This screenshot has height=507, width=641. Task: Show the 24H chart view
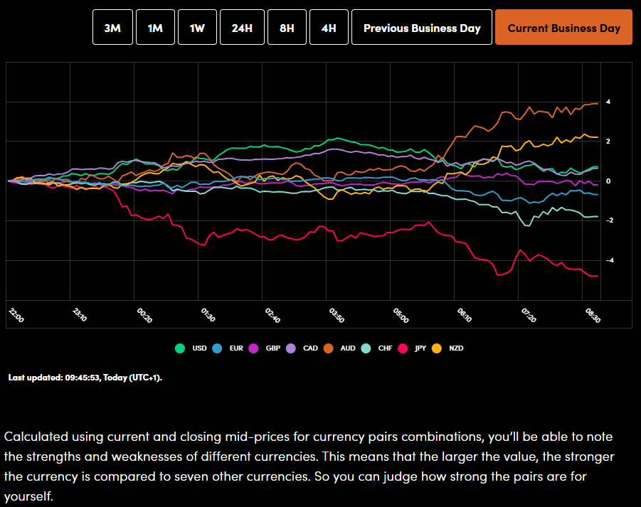pyautogui.click(x=242, y=28)
